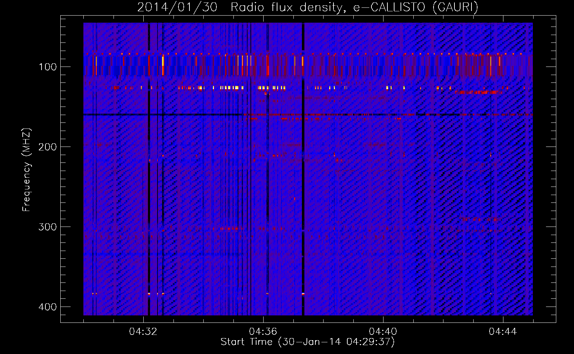Click the 04:32 time tick label
This screenshot has height=354, width=574.
click(143, 332)
